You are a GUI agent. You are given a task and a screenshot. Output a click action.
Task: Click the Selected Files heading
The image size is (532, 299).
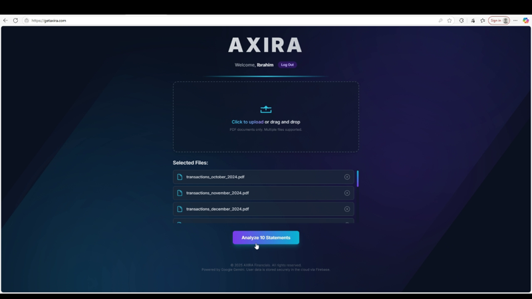pos(190,163)
